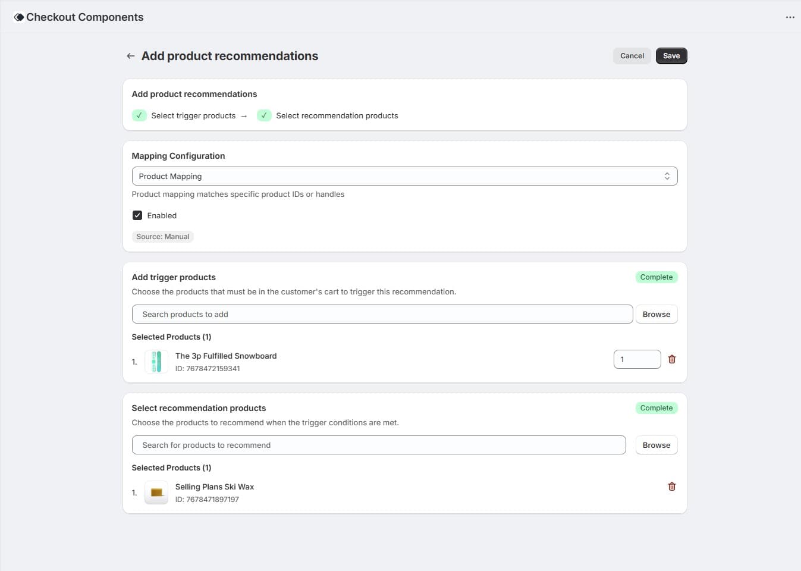The width and height of the screenshot is (801, 571).
Task: Click the Source: Manual badge
Action: click(x=163, y=237)
